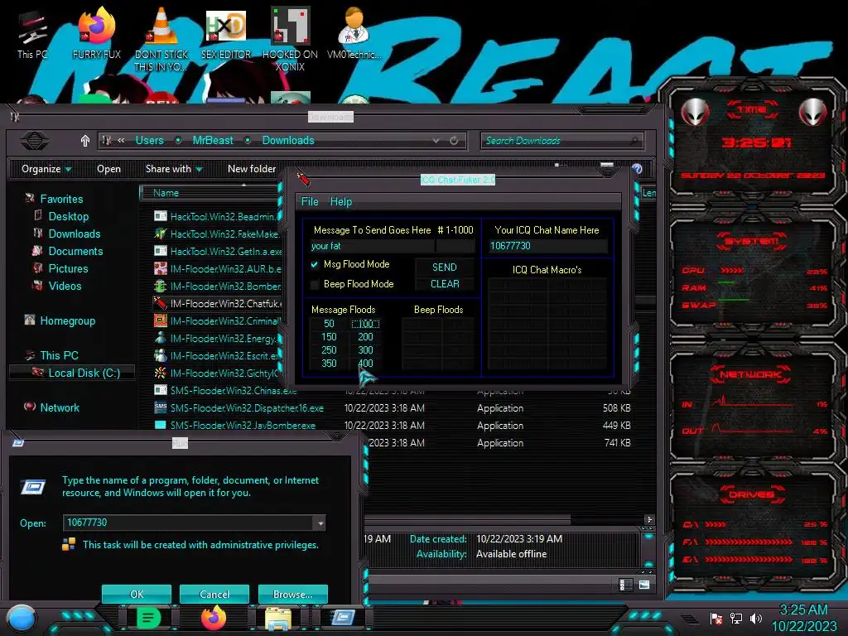Click New folder in the Explorer toolbar
This screenshot has height=636, width=848.
252,169
